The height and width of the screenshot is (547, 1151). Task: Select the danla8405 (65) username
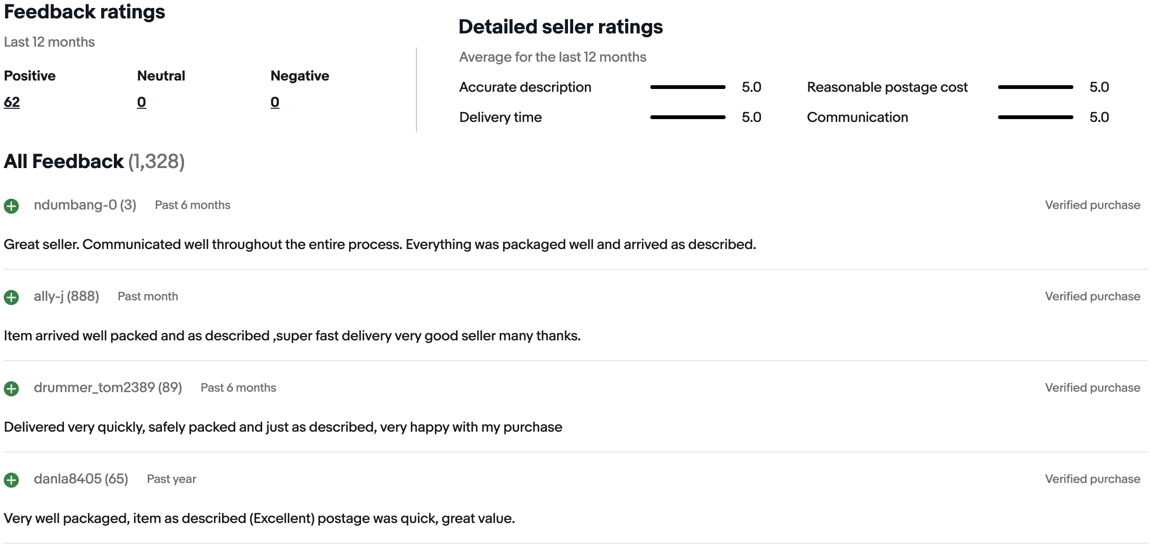(81, 479)
